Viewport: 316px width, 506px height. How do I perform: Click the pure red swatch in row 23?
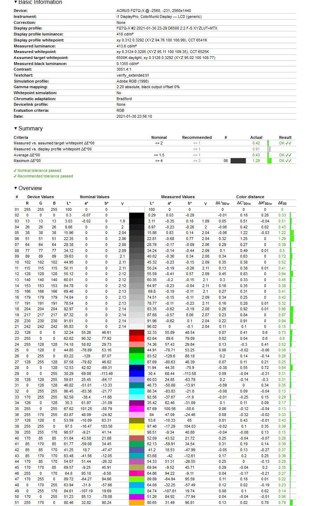pos(137,338)
